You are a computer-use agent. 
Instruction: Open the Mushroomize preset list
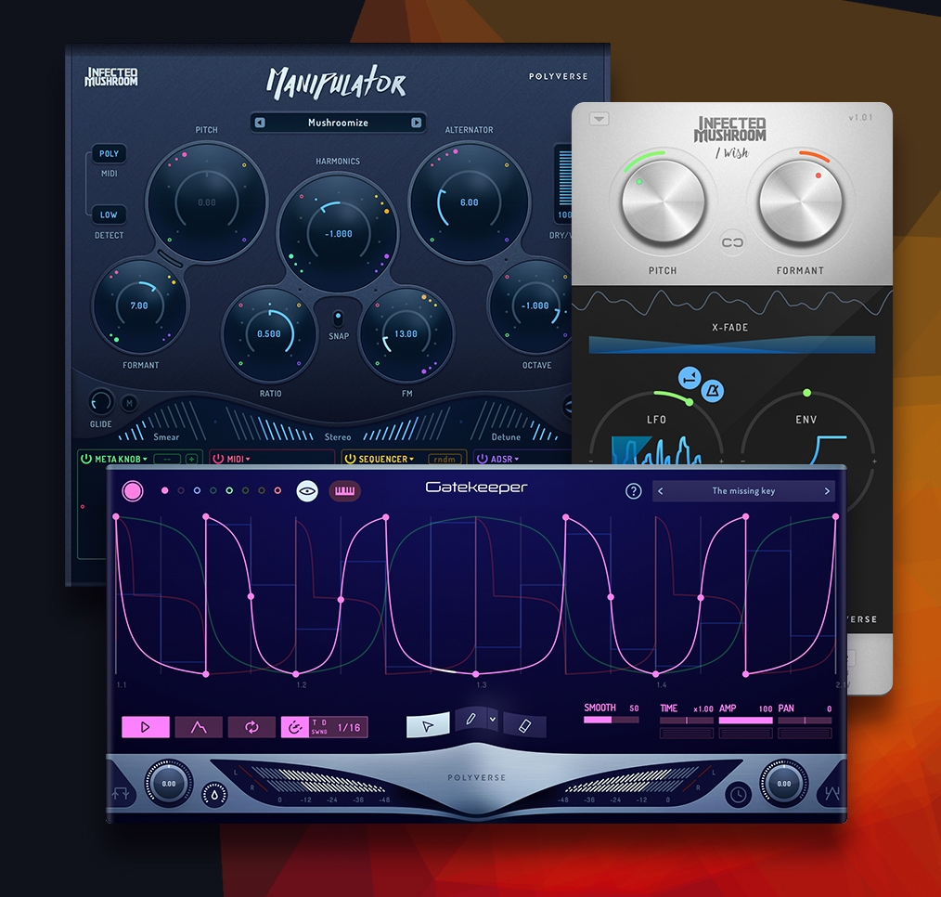coord(338,123)
